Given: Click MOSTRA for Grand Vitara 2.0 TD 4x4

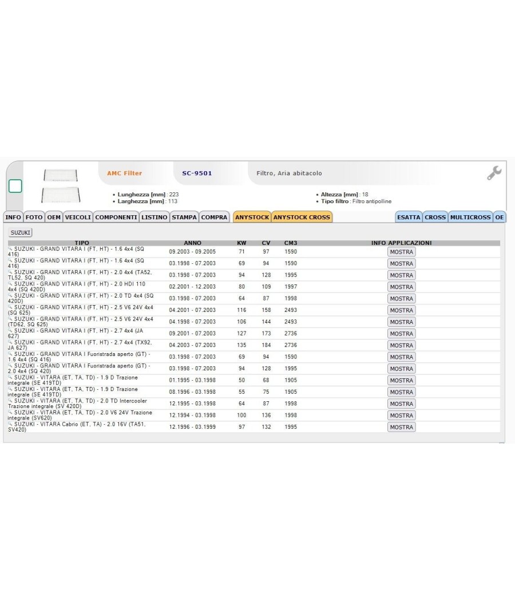Looking at the screenshot, I should (x=402, y=299).
